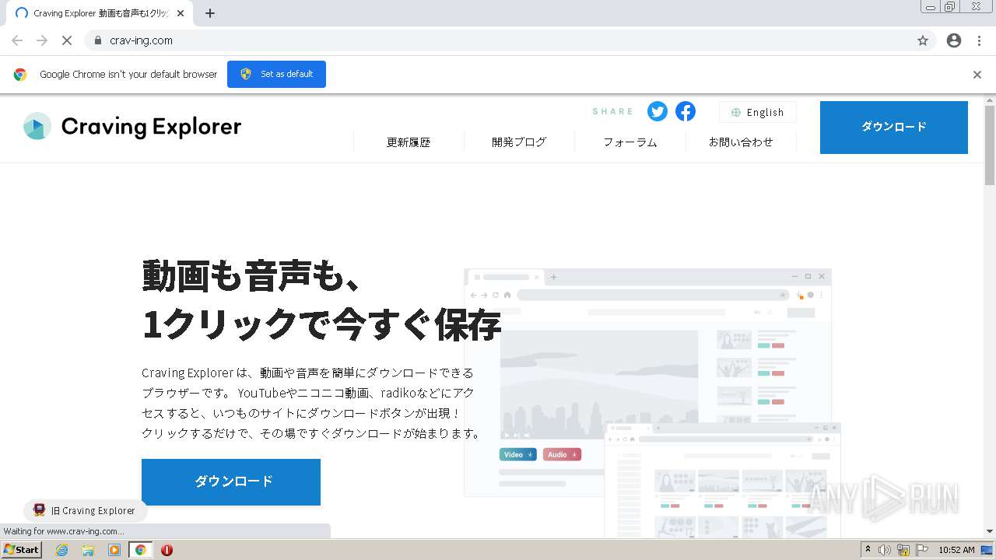Open the Chrome profile menu
Image resolution: width=996 pixels, height=560 pixels.
coord(954,40)
